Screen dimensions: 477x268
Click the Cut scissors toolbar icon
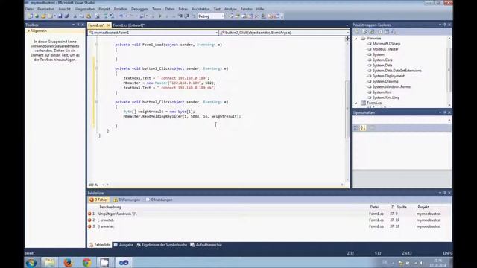(75, 16)
